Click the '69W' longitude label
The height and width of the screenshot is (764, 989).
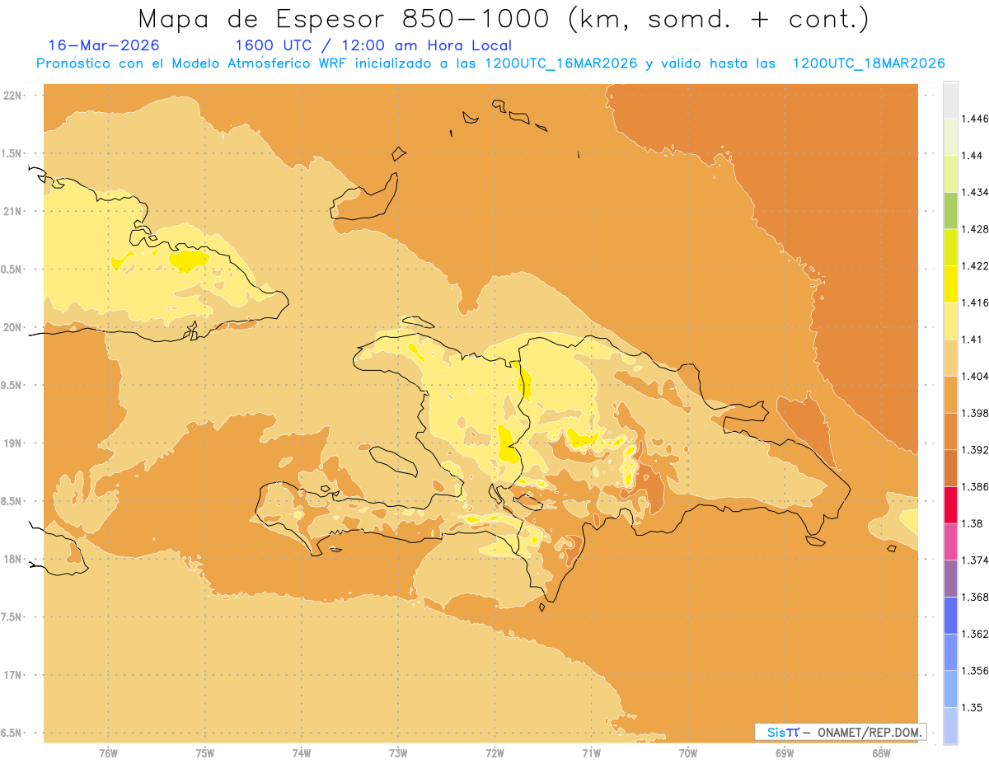tap(785, 753)
